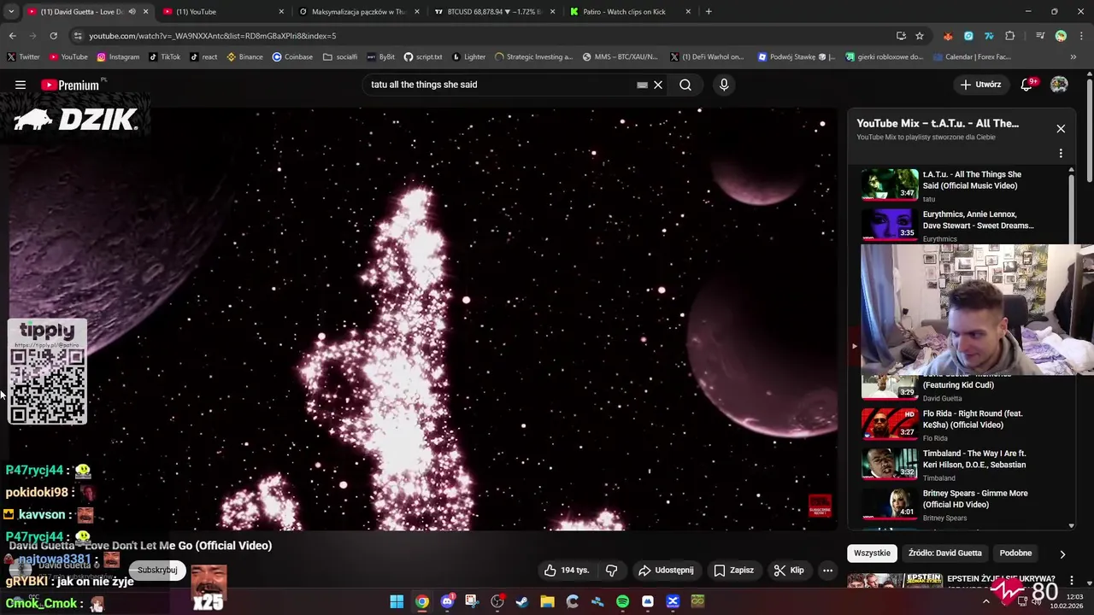
Task: Show more filter chips with right arrow
Action: point(1062,553)
